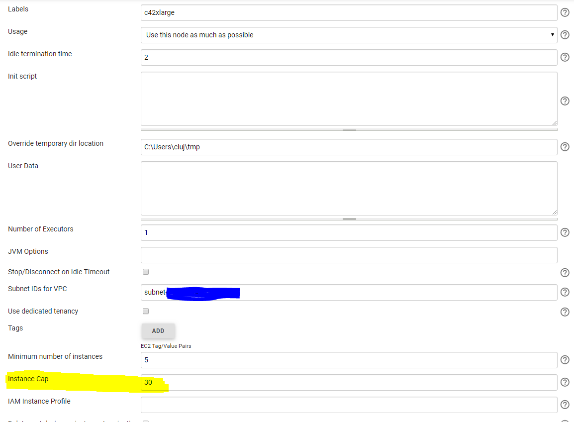Show help for Instance Cap field

(565, 382)
